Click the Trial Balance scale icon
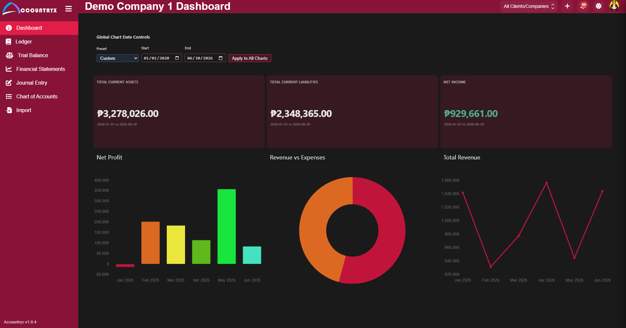This screenshot has height=328, width=626. click(x=9, y=55)
